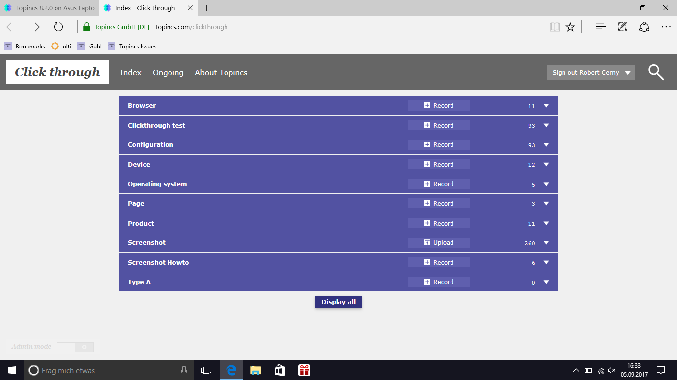The width and height of the screenshot is (677, 380).
Task: Expand the Clickthrough test row dropdown
Action: tap(546, 125)
